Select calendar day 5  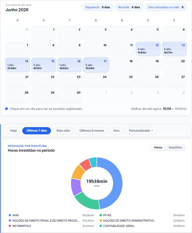(148, 33)
